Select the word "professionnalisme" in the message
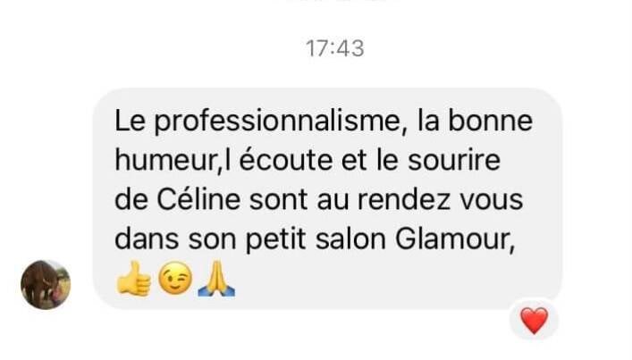The height and width of the screenshot is (360, 632). [277, 121]
